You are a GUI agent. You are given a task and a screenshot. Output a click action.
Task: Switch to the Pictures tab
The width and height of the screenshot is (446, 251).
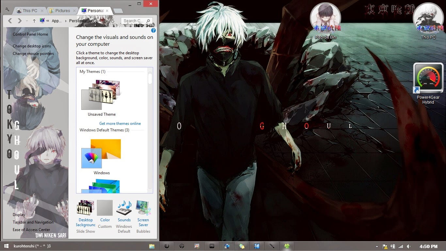[62, 10]
